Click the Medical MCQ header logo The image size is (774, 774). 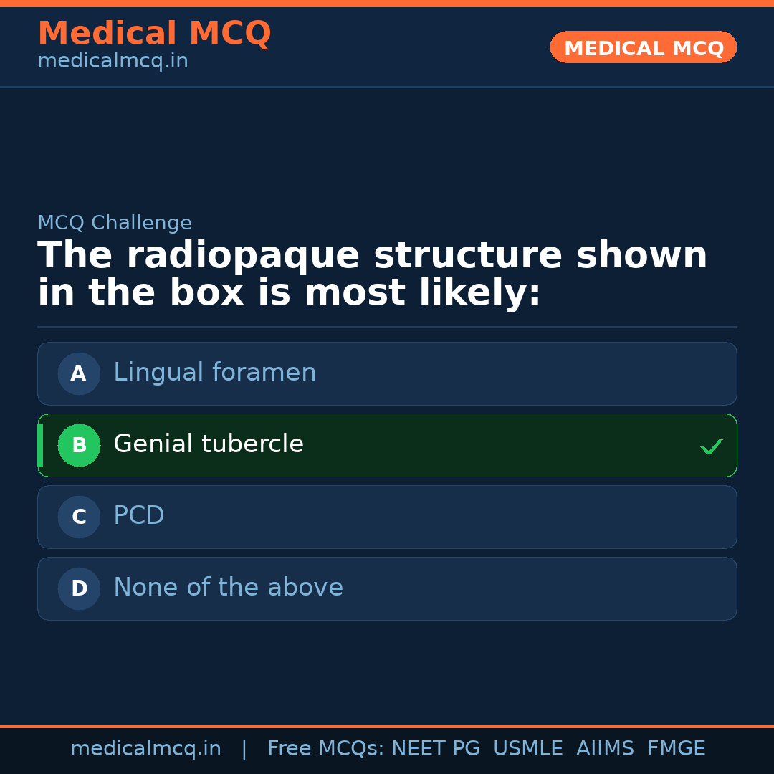point(154,33)
